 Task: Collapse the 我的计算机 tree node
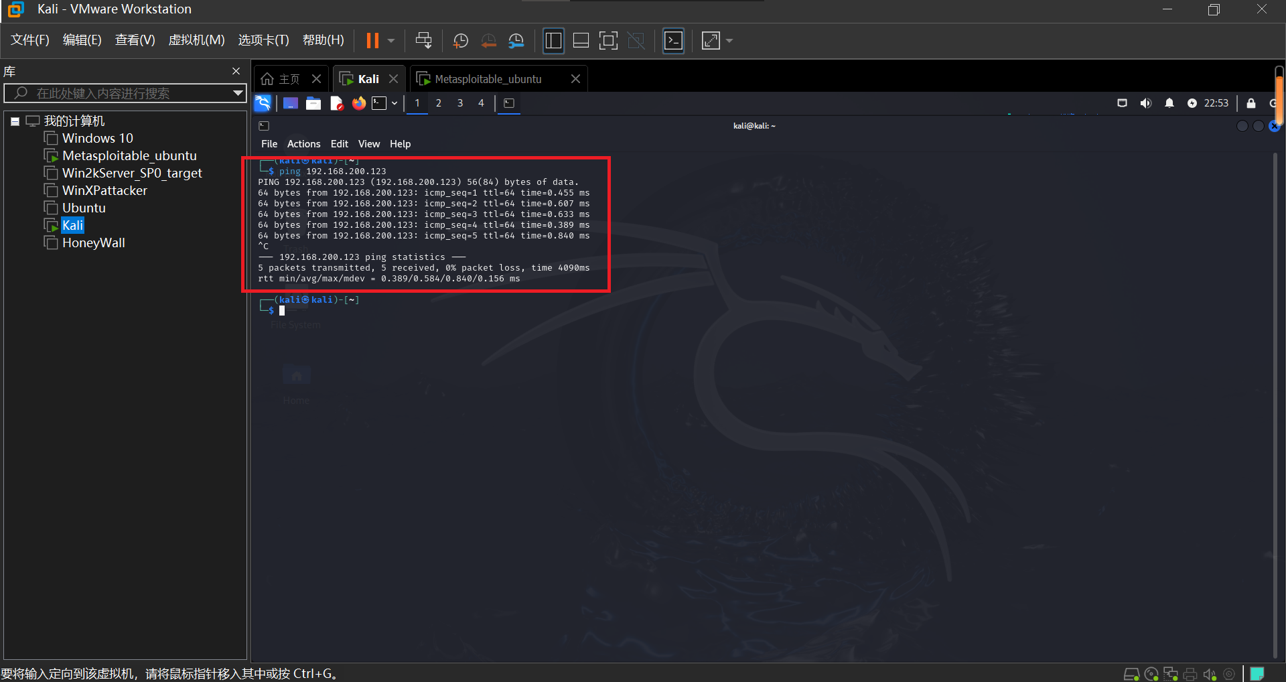click(15, 121)
